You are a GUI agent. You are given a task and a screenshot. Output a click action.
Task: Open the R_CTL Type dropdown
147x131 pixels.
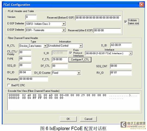[45, 46]
